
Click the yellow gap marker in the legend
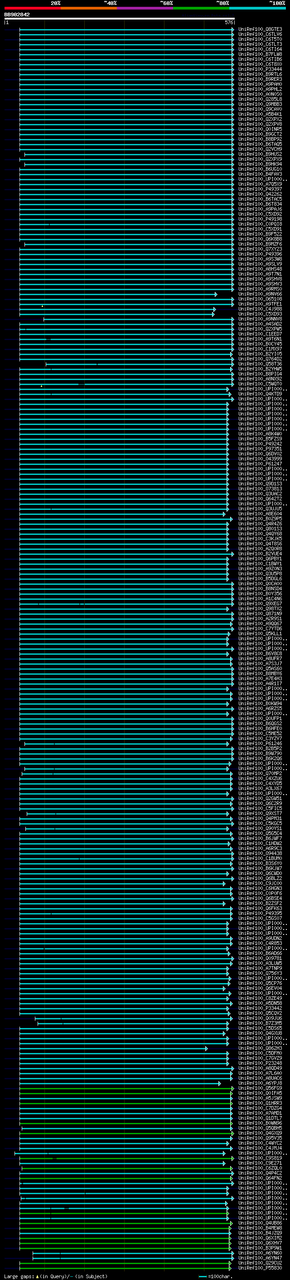click(37, 1276)
